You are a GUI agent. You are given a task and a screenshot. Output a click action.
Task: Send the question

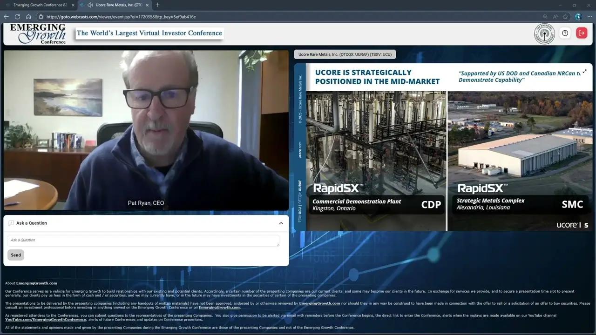(16, 255)
